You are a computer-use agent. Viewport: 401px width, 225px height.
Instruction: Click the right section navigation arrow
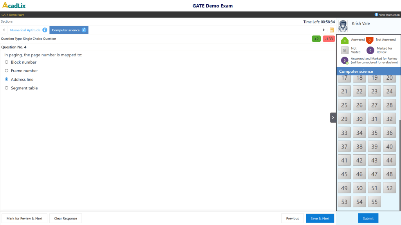pyautogui.click(x=323, y=29)
